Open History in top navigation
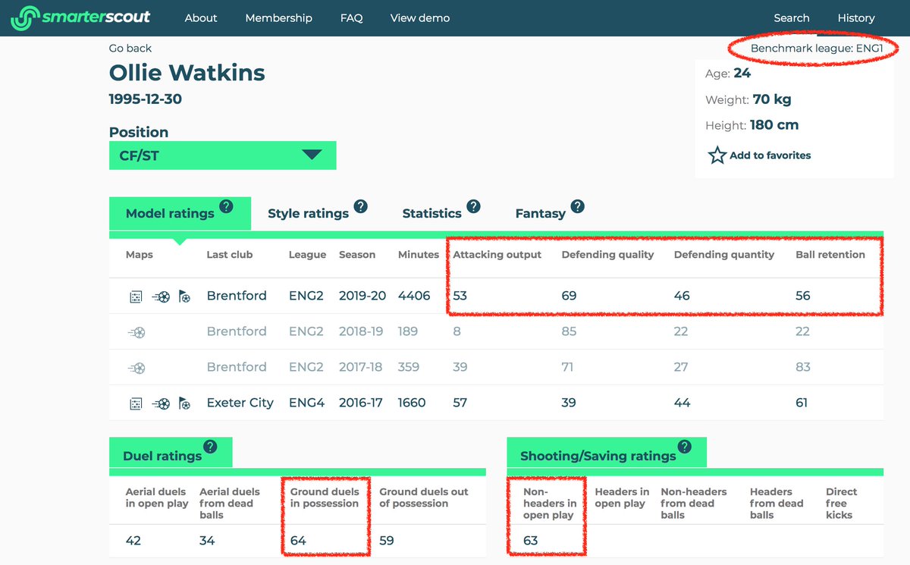910x565 pixels. pyautogui.click(x=856, y=18)
